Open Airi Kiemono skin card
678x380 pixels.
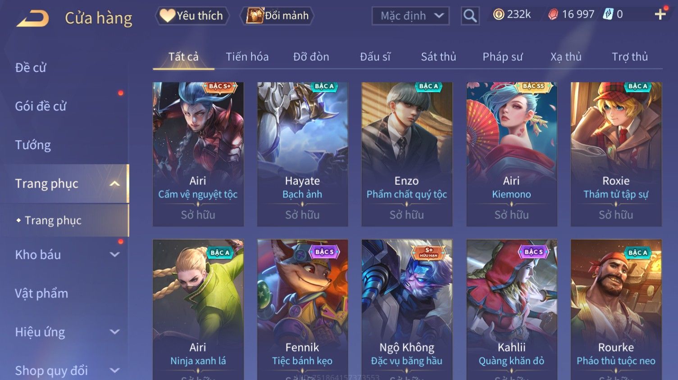click(511, 154)
